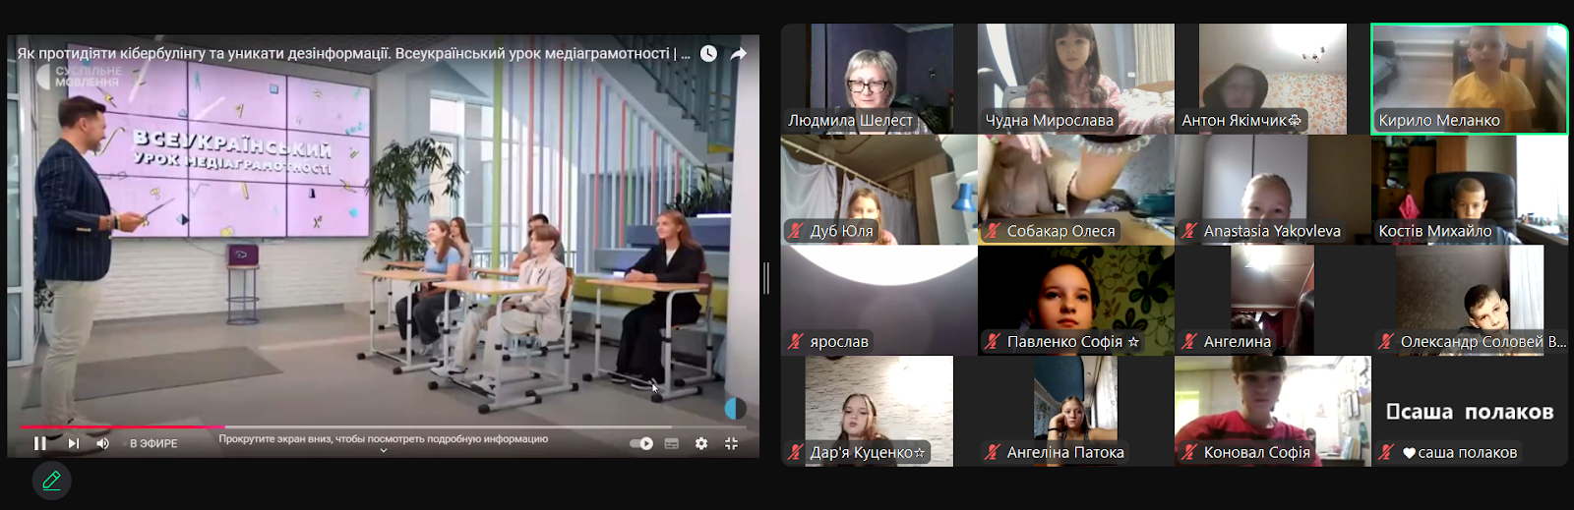Select Кирило Меланко's highlighted video tile
This screenshot has width=1574, height=510.
[x=1470, y=79]
